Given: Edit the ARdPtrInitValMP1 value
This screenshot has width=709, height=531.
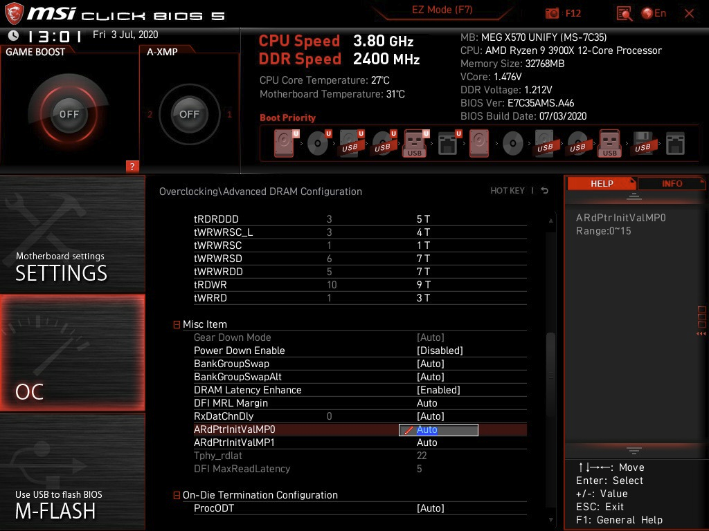Looking at the screenshot, I should (427, 442).
